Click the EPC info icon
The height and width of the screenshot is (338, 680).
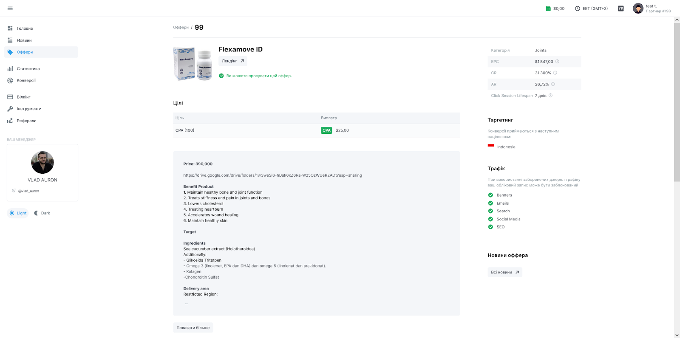click(x=557, y=62)
